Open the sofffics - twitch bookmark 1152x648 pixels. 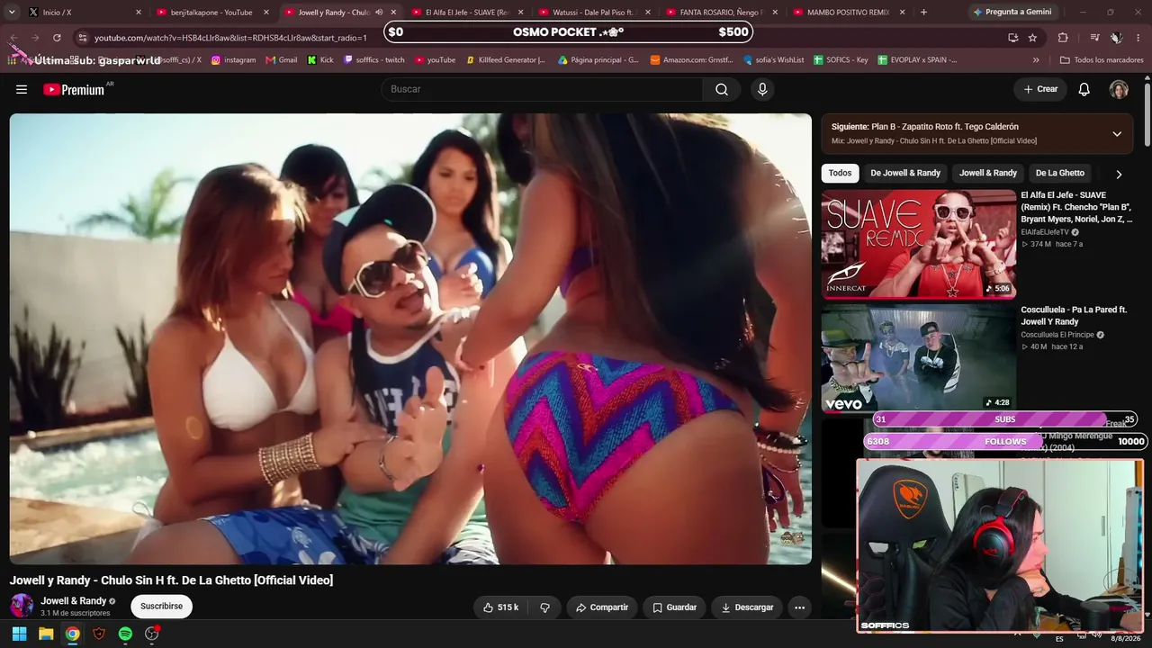point(374,60)
